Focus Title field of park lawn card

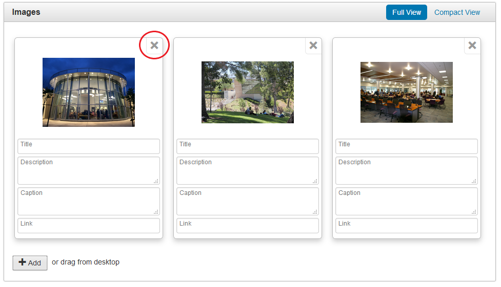click(248, 146)
